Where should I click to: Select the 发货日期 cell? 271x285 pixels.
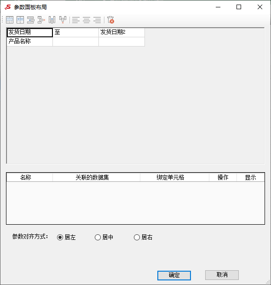(29, 32)
